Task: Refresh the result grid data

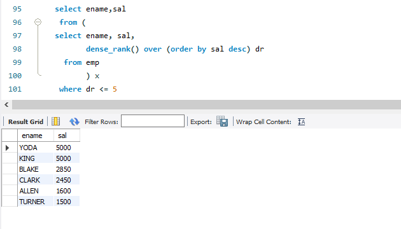Action: [x=74, y=121]
